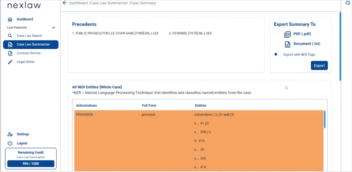The height and width of the screenshot is (172, 352).
Task: Click the back arrow icon in breadcrumb
Action: pos(65,3)
